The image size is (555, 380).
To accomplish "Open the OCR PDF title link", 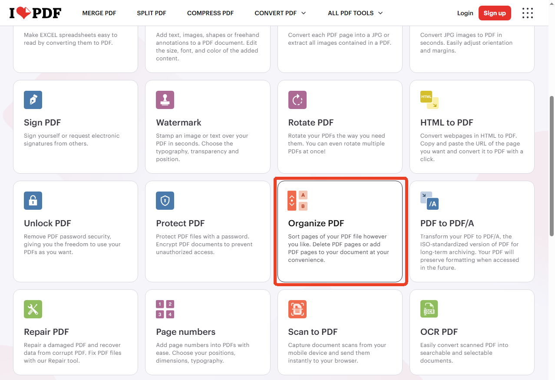I will pyautogui.click(x=439, y=332).
